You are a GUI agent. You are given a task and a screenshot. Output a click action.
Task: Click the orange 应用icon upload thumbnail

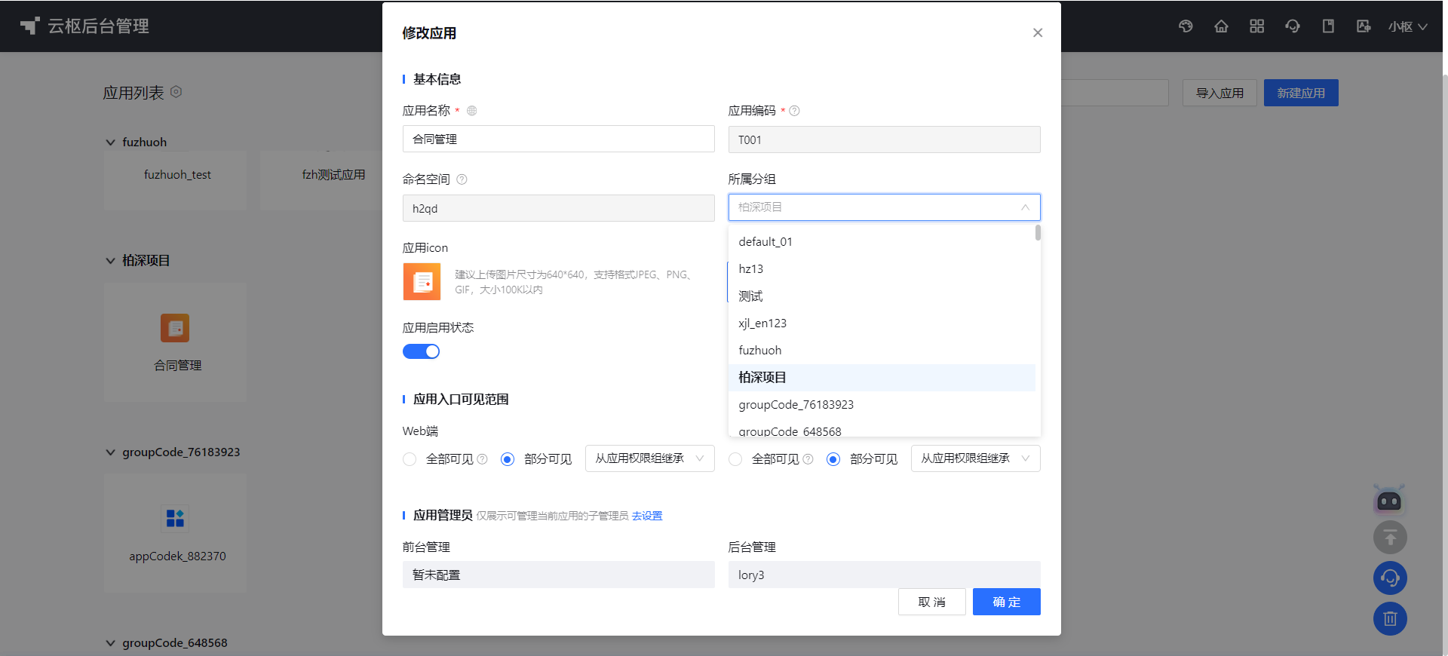(422, 281)
